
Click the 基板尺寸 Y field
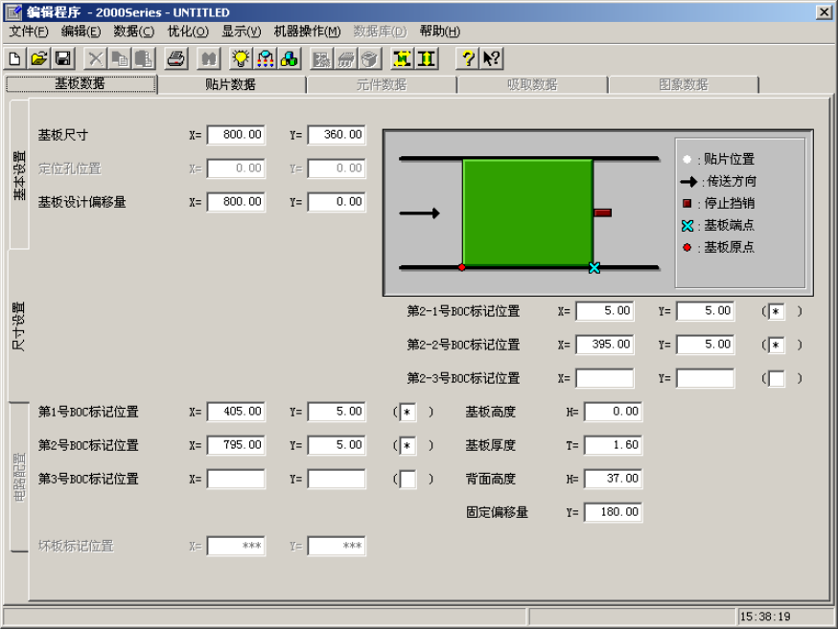(337, 135)
